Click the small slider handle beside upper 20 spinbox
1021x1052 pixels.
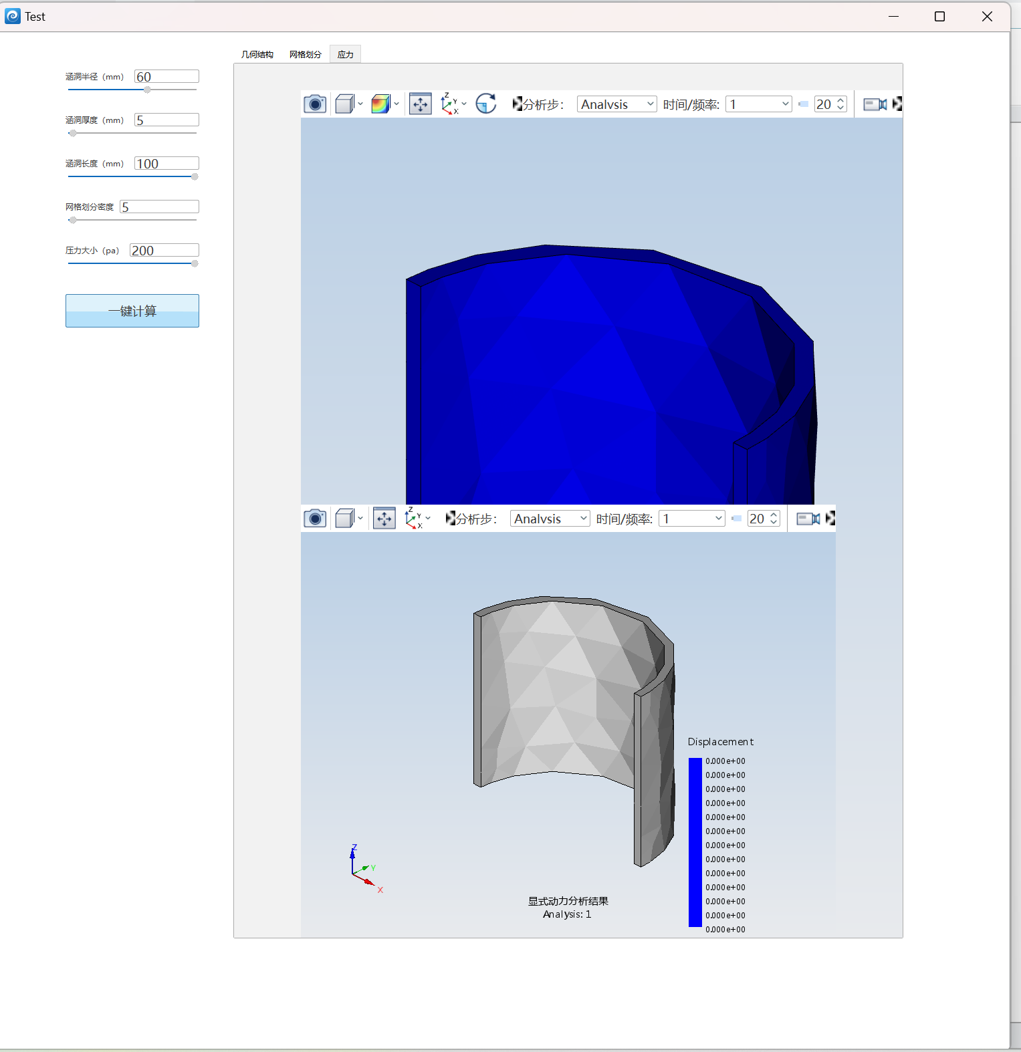click(x=803, y=104)
